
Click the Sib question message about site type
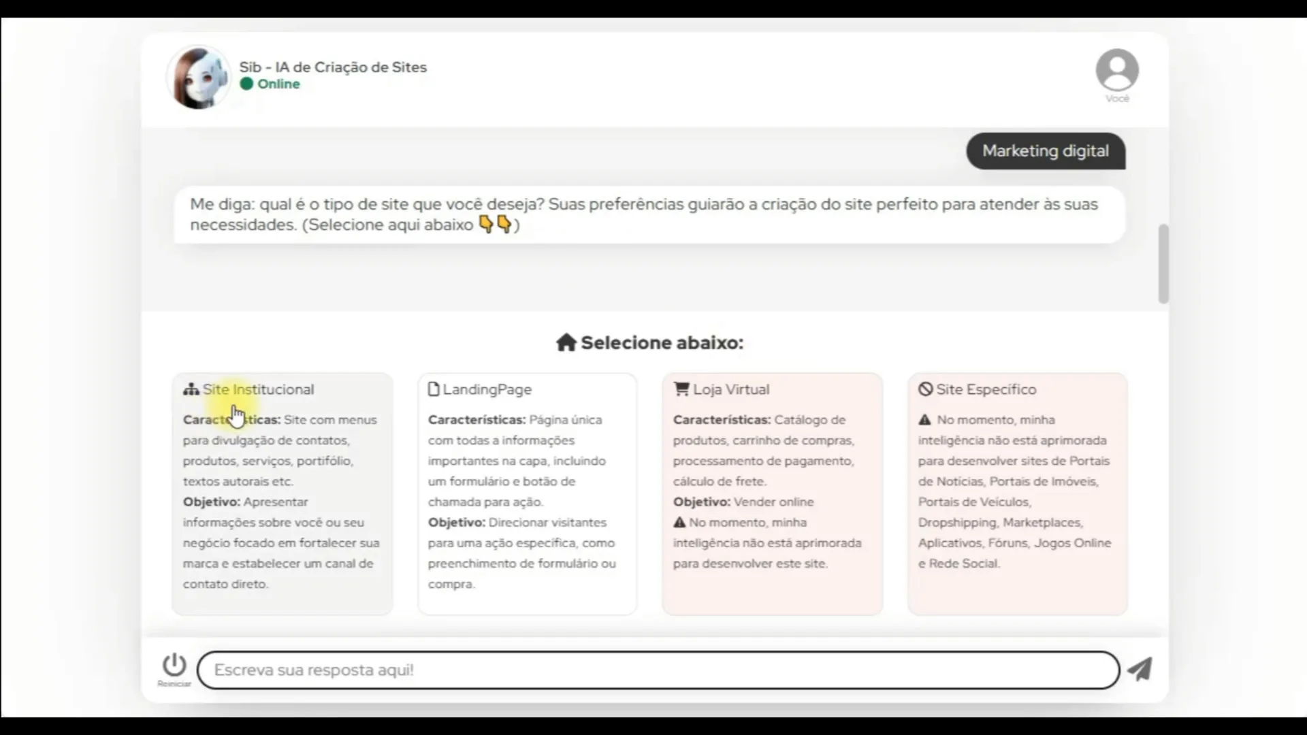pos(648,214)
